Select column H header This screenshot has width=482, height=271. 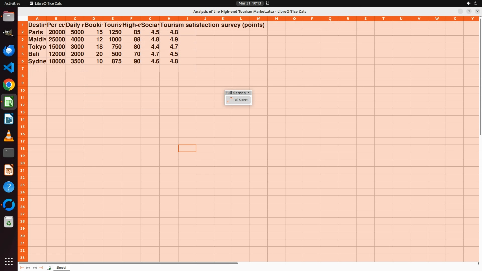coord(169,19)
